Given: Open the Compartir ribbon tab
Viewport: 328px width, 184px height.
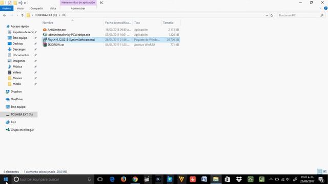Looking at the screenshot, I should [x=36, y=8].
